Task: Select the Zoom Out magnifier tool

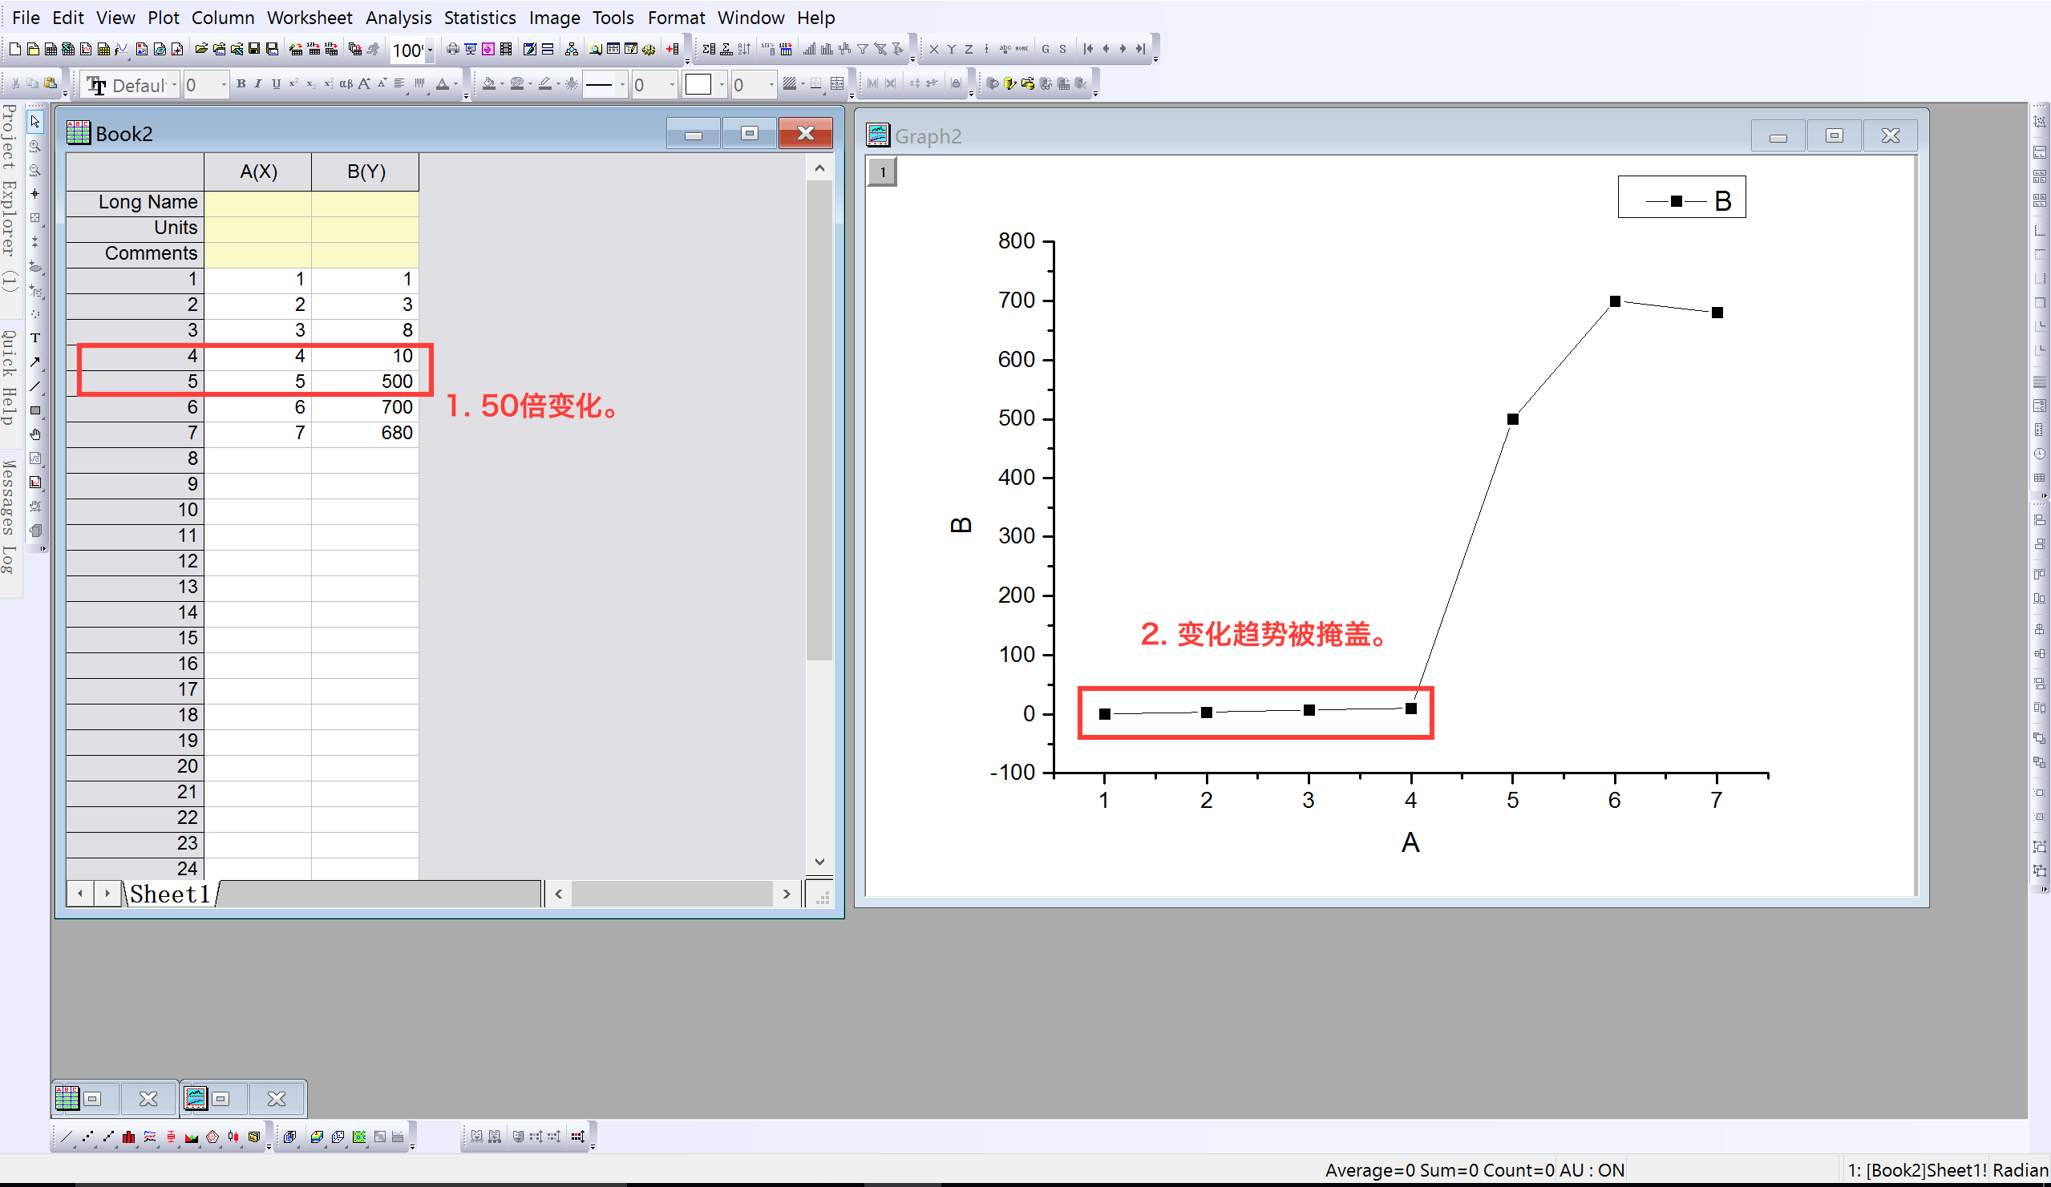Action: click(x=35, y=170)
